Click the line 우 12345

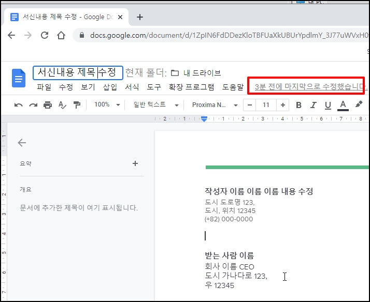pyautogui.click(x=219, y=285)
